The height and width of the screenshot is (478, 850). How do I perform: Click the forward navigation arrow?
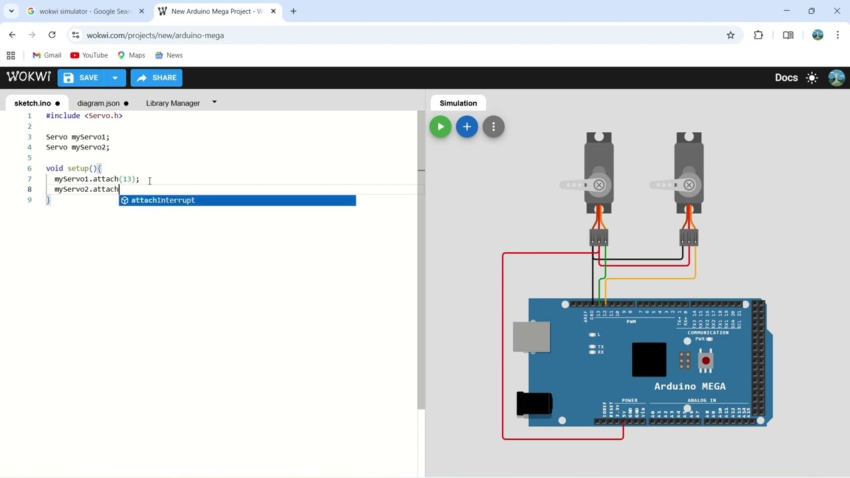tap(32, 35)
